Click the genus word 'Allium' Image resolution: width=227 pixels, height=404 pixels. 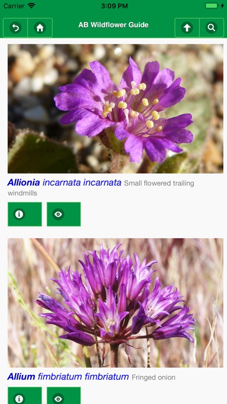click(x=21, y=377)
